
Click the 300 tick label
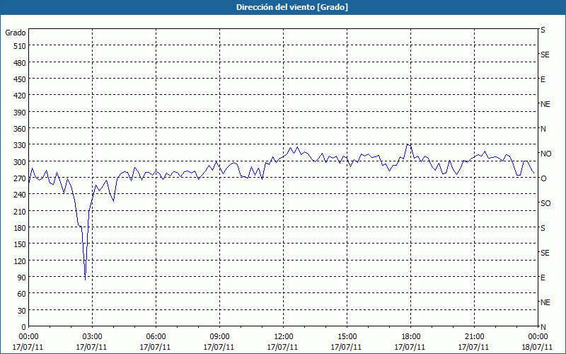point(20,162)
